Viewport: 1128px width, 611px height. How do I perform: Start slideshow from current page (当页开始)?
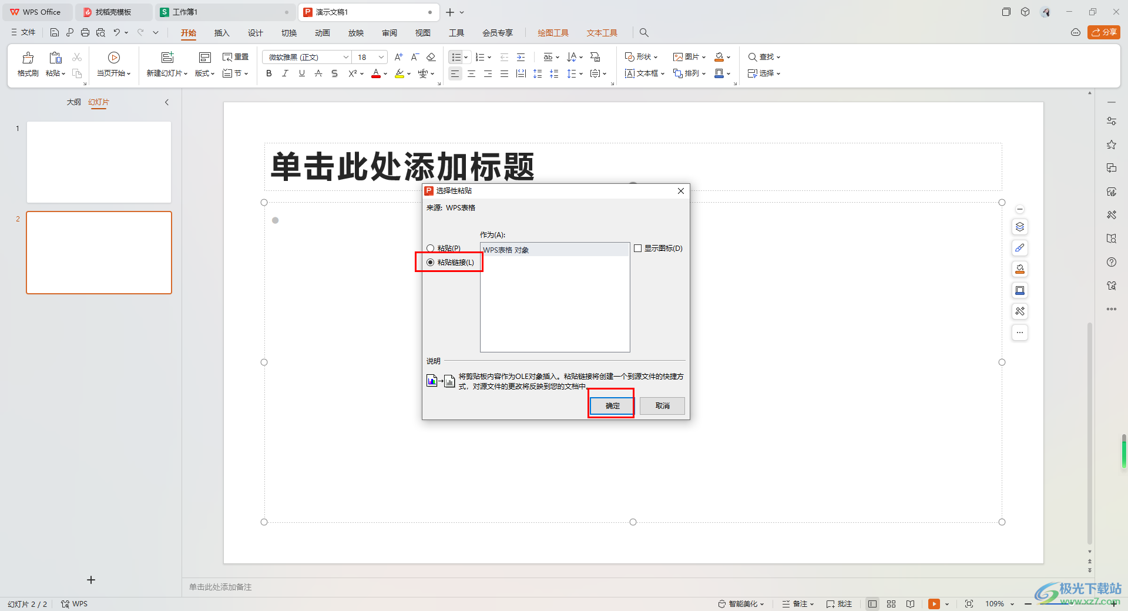(x=114, y=65)
